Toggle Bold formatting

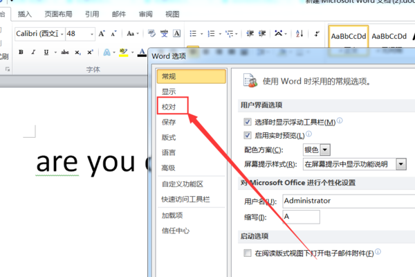(x=21, y=52)
